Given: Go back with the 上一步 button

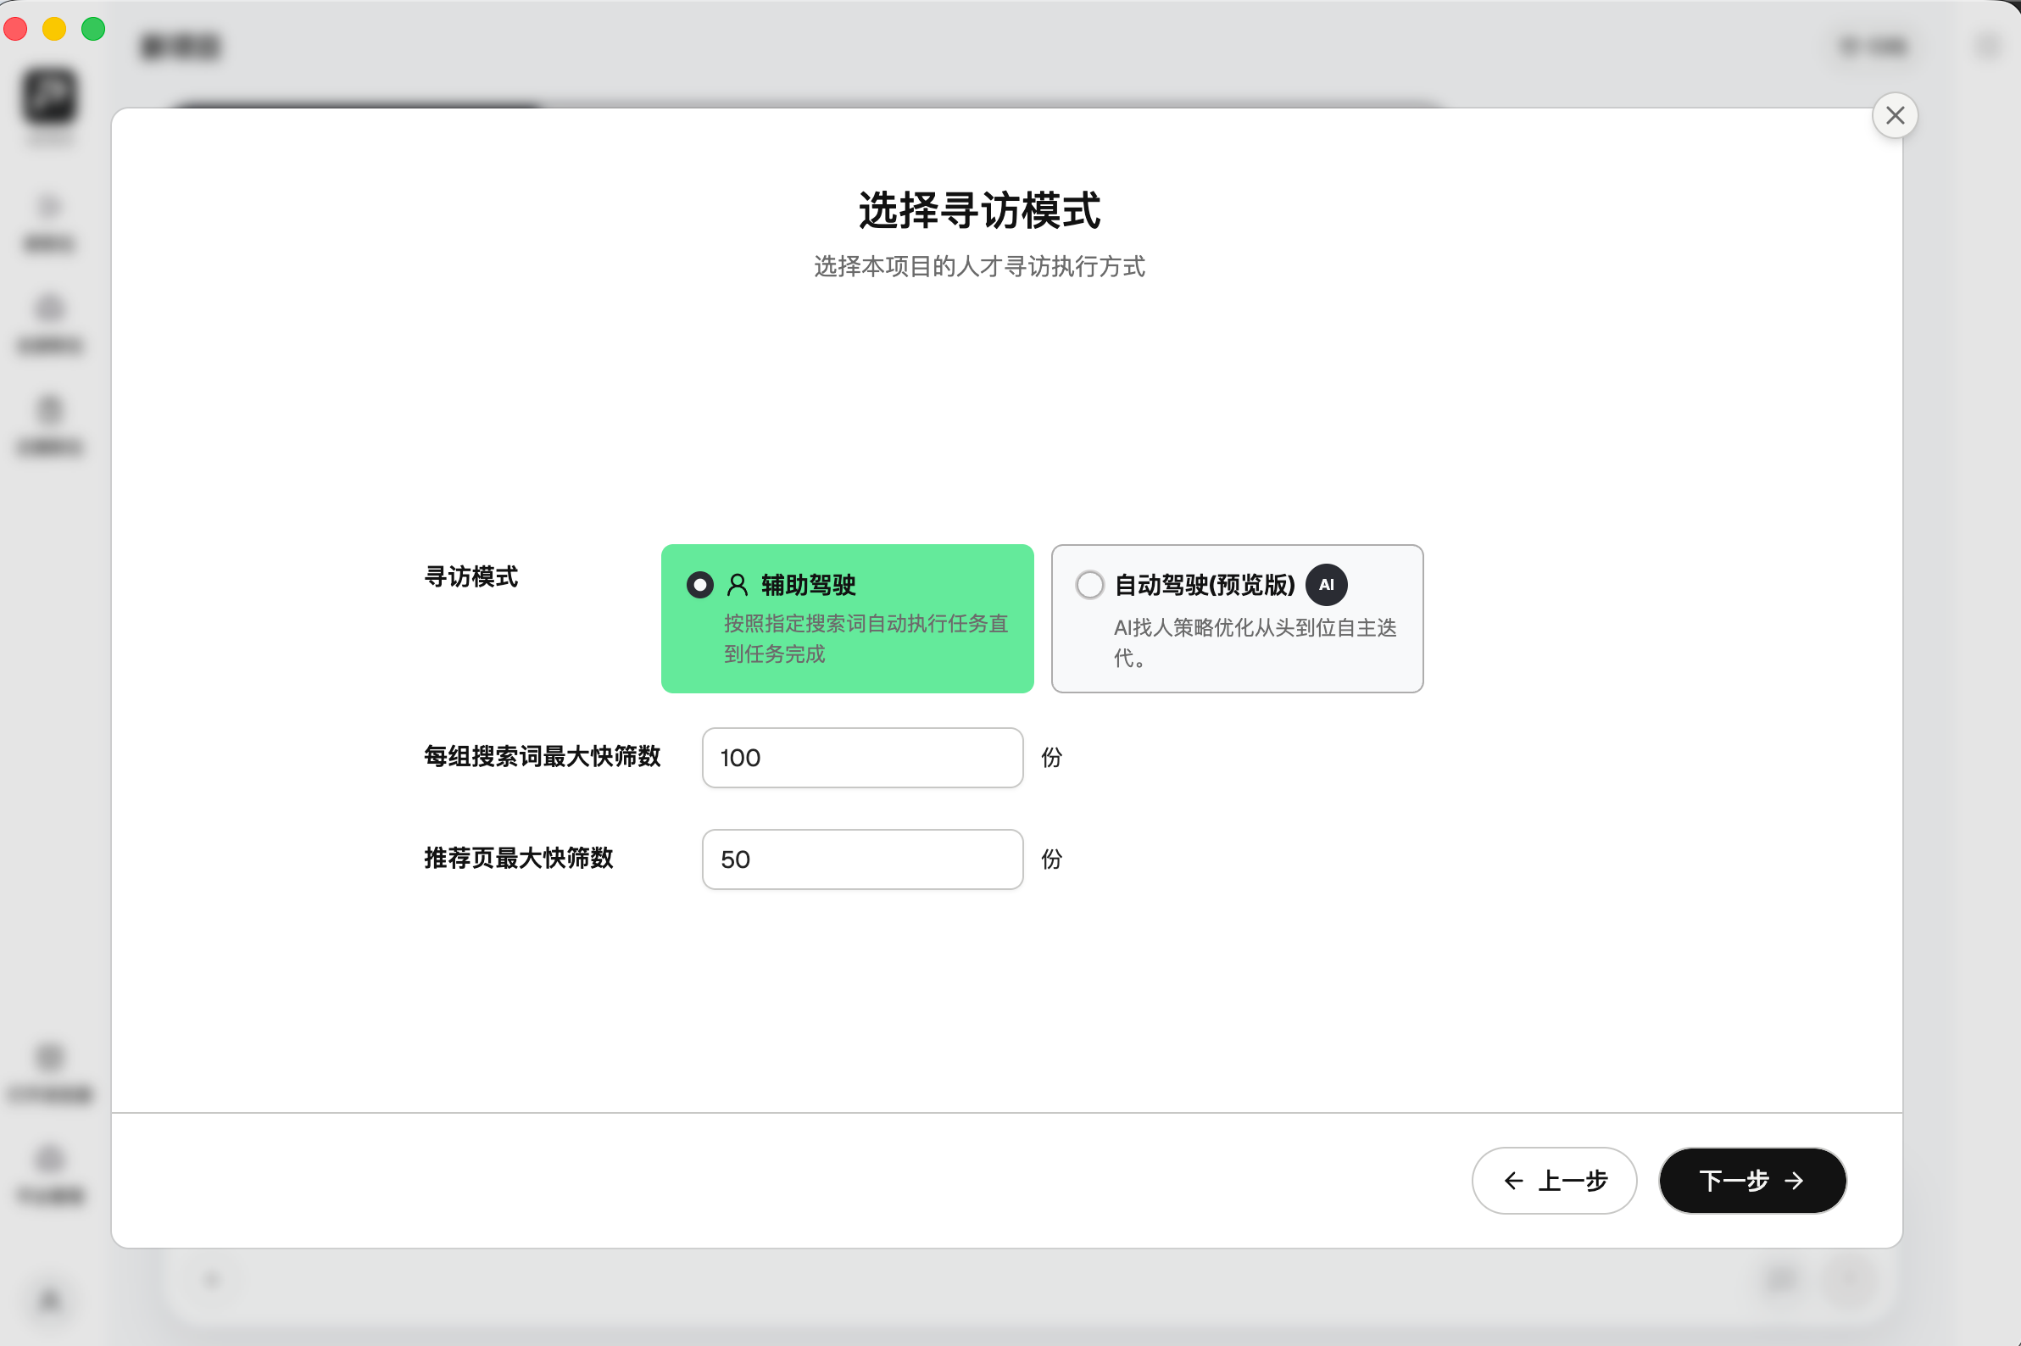Looking at the screenshot, I should [x=1553, y=1181].
